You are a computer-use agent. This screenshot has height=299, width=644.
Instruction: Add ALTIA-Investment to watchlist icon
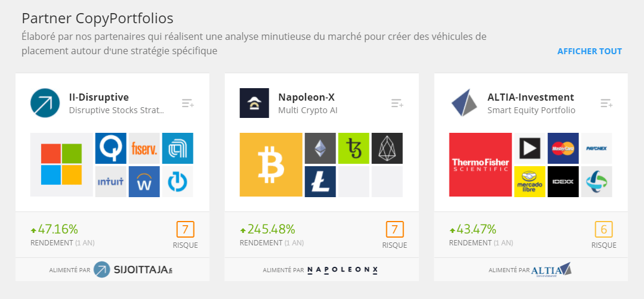[606, 103]
